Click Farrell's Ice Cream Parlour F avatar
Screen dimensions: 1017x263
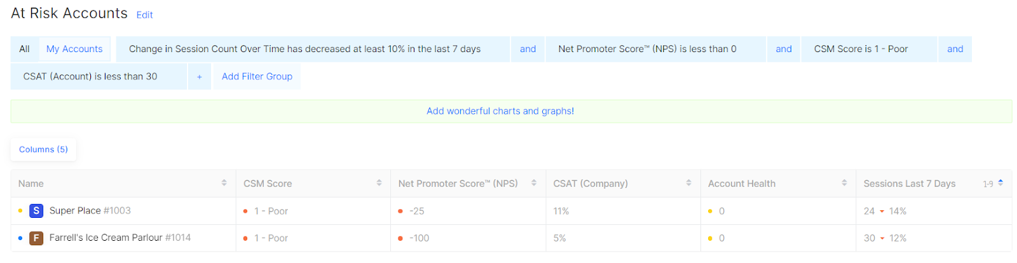[36, 238]
